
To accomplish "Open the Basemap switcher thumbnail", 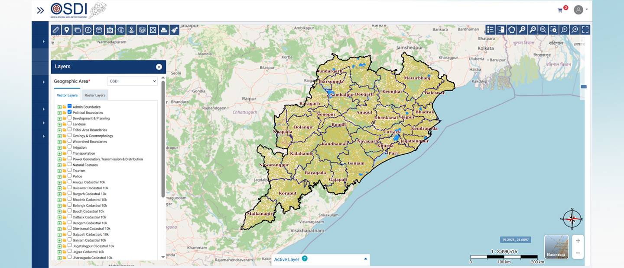I will point(556,247).
